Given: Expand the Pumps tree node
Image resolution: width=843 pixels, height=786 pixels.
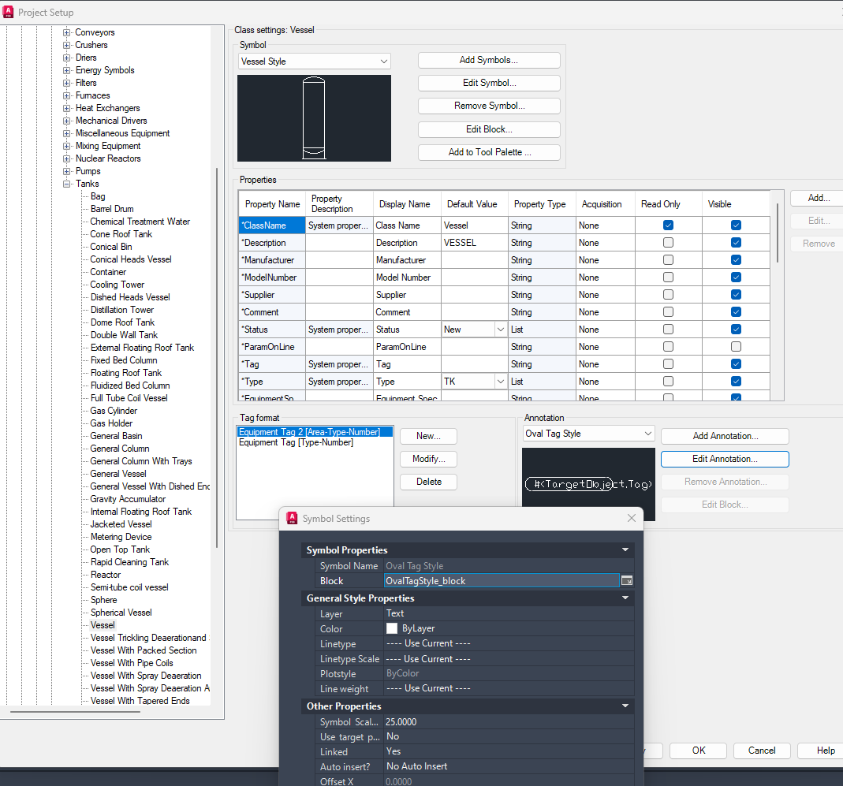Looking at the screenshot, I should (67, 172).
